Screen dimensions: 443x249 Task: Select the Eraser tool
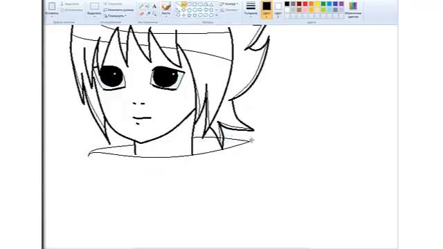click(141, 14)
